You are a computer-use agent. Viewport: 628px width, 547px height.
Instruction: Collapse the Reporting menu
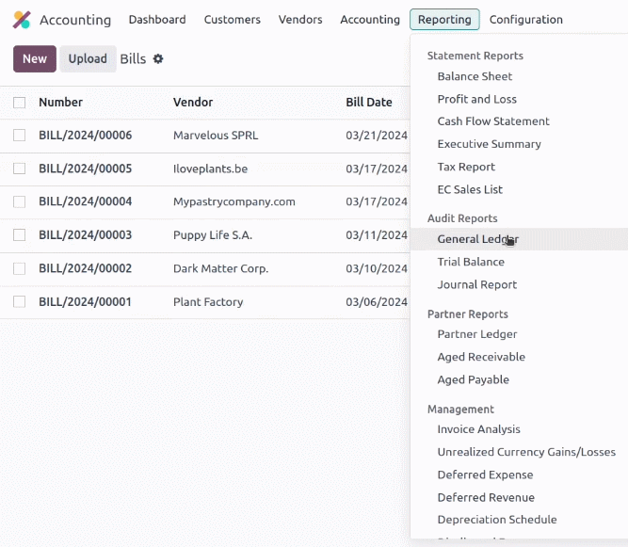[444, 20]
